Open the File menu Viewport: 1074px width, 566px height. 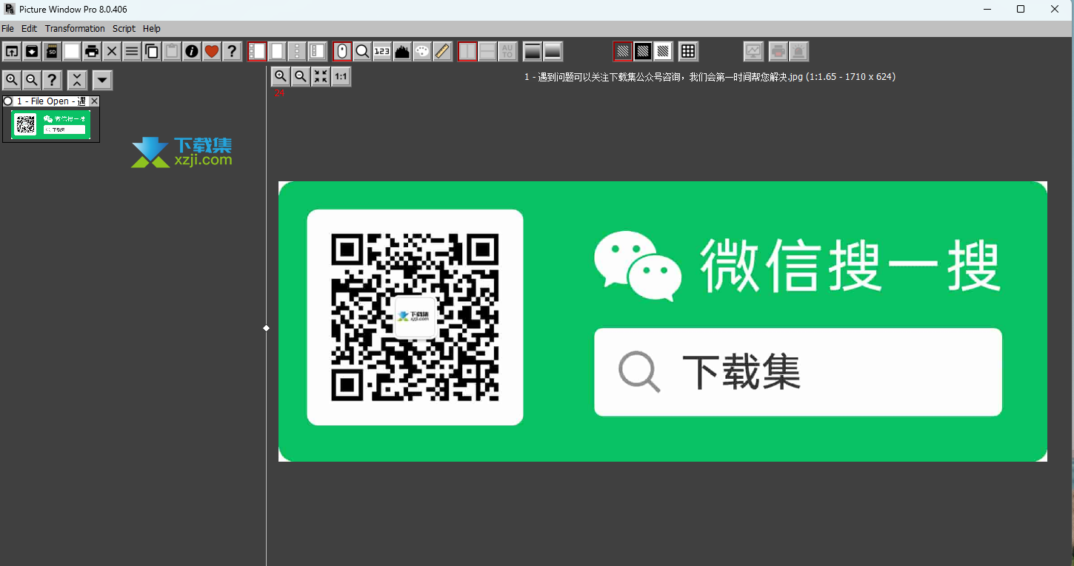[x=7, y=29]
